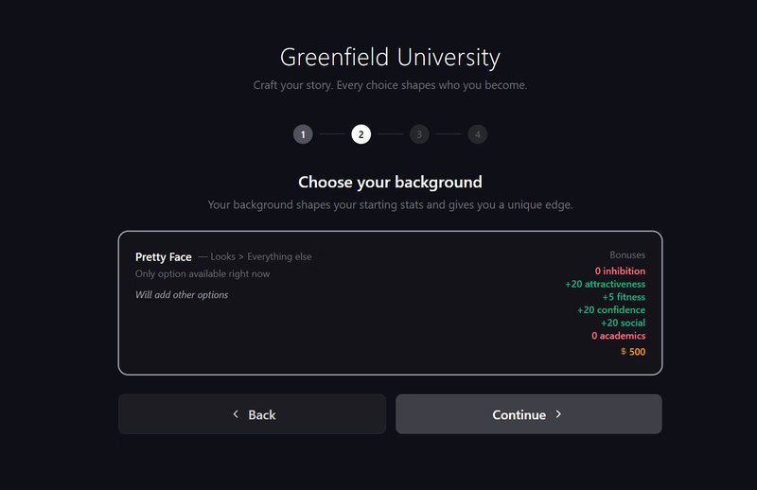Click the +20 social bonus

[623, 323]
